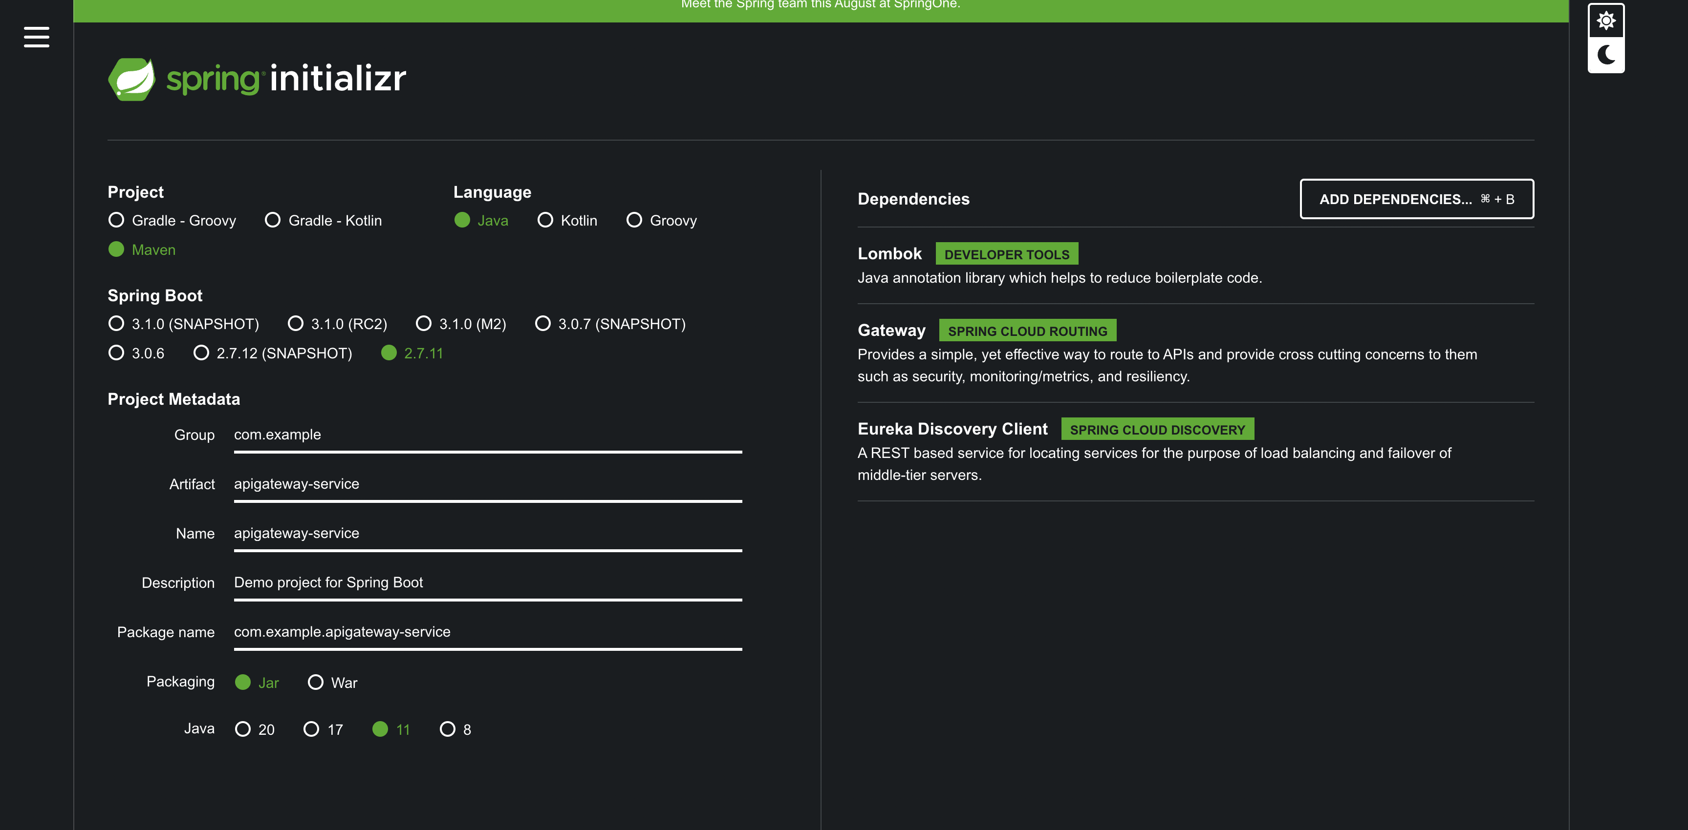Click the SPRING CLOUD DISCOVERY tag
Screen dimensions: 1688x830
coord(1157,429)
